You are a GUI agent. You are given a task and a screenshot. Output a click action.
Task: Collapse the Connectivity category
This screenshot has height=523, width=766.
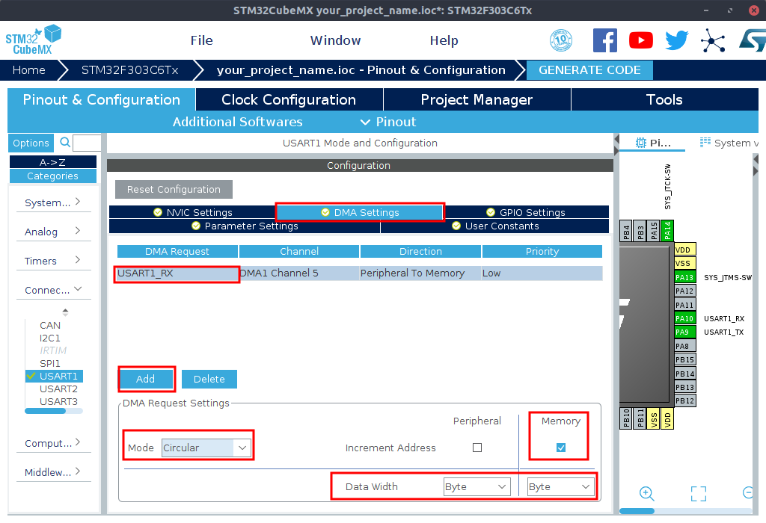[53, 290]
